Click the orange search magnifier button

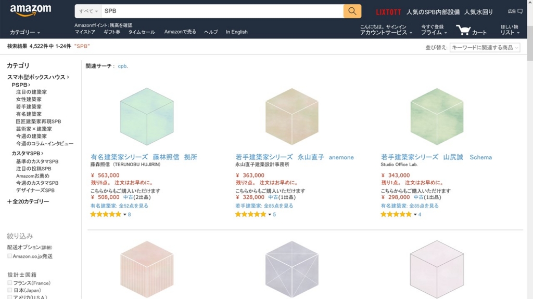pos(352,11)
